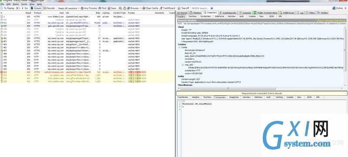Click the Any Process target icon
This screenshot has height=157, width=348.
pos(82,8)
